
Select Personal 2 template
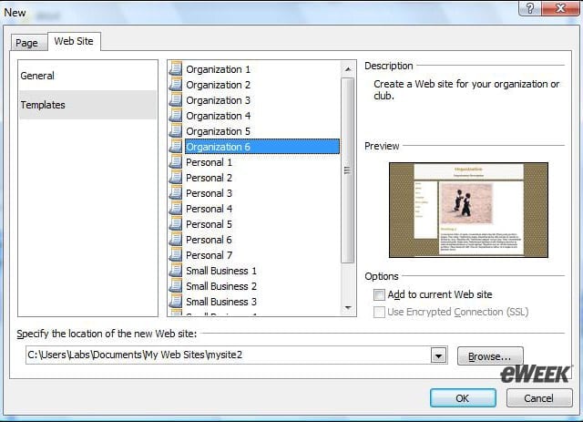[209, 178]
